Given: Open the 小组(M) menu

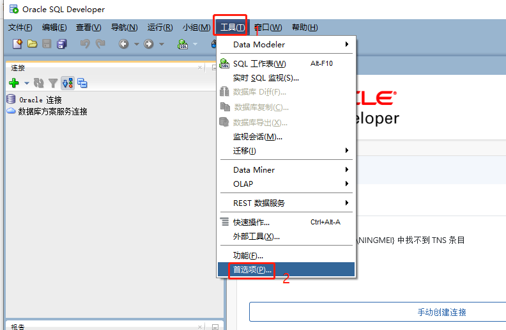Looking at the screenshot, I should tap(196, 27).
